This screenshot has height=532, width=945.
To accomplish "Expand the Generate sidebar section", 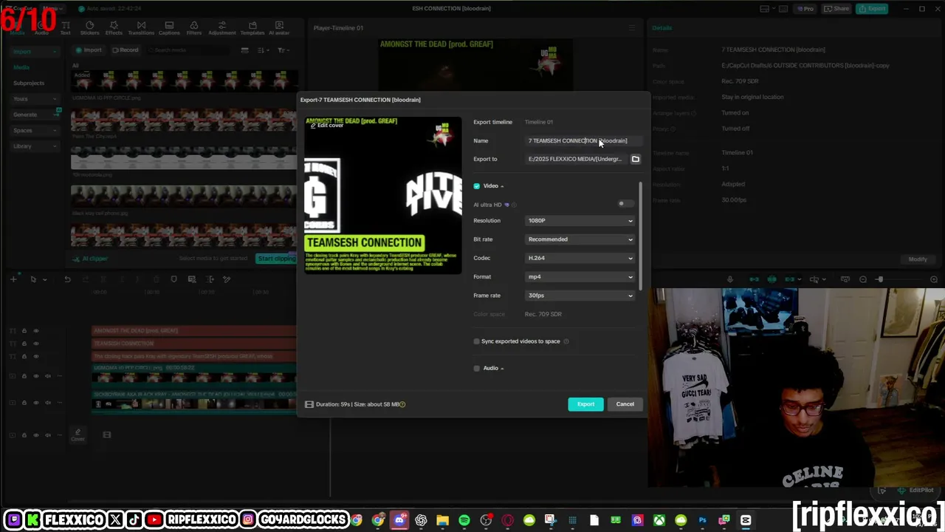I will (x=34, y=115).
